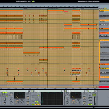Click the locator above the third arrangement section
Viewport: 109px width, 109px height.
[53, 8]
